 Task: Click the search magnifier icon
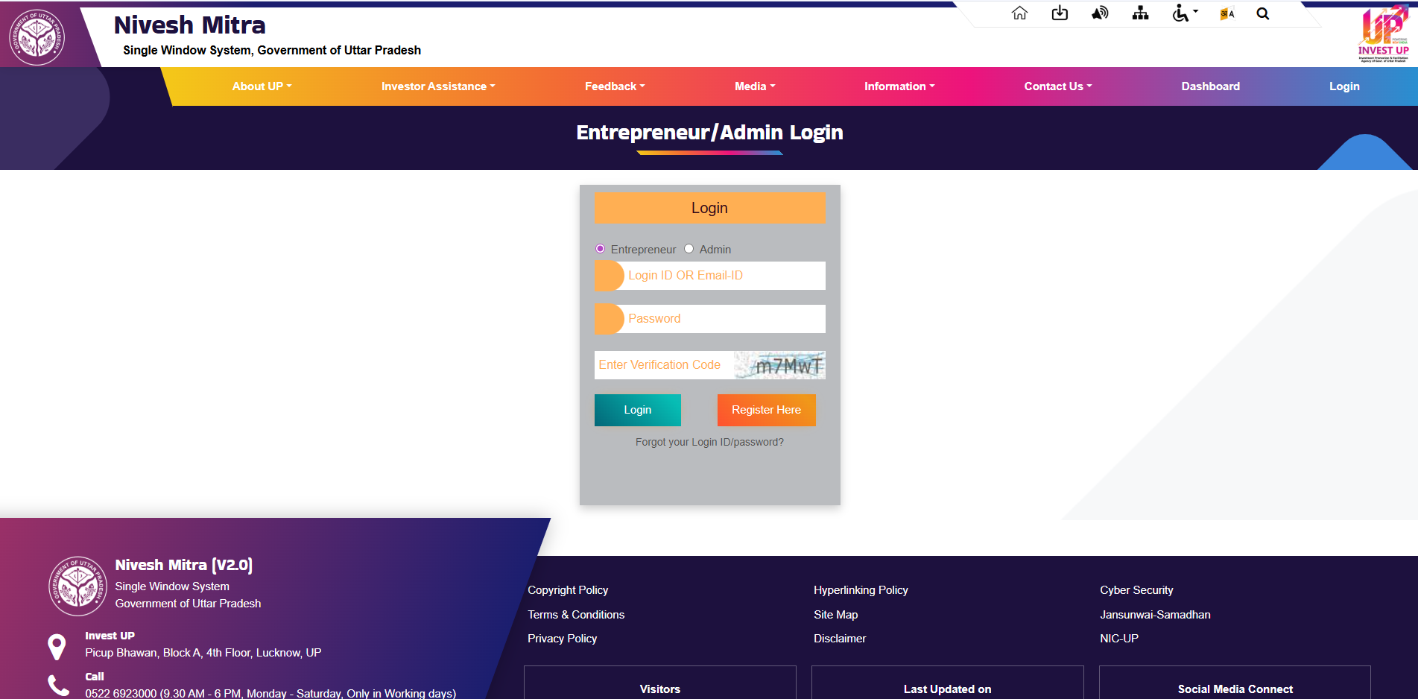[x=1263, y=13]
